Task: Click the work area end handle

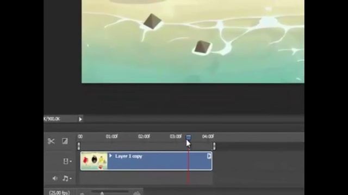Action: 214,146
